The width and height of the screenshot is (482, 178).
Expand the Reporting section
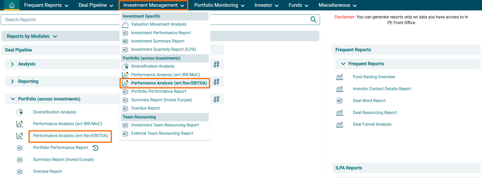pyautogui.click(x=12, y=81)
